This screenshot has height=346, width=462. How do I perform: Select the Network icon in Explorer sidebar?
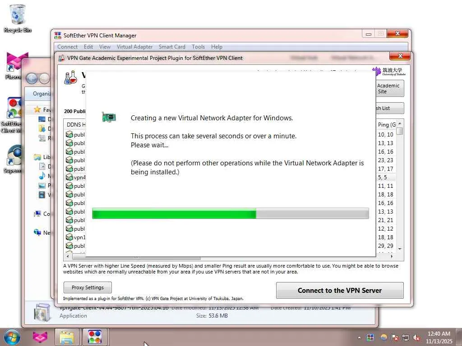click(37, 232)
